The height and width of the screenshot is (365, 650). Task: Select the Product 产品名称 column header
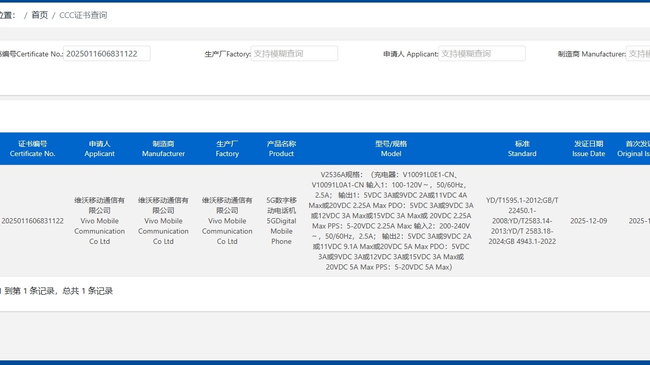281,148
